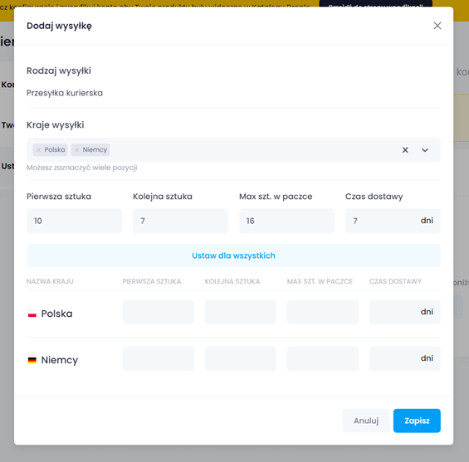Image resolution: width=469 pixels, height=462 pixels.
Task: Click Polska's Pierwsza sztuka field
Action: pyautogui.click(x=159, y=312)
